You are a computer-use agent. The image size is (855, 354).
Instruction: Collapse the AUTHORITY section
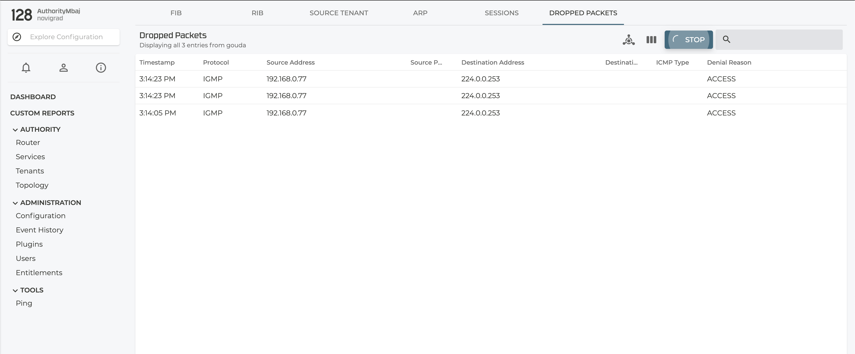coord(15,130)
